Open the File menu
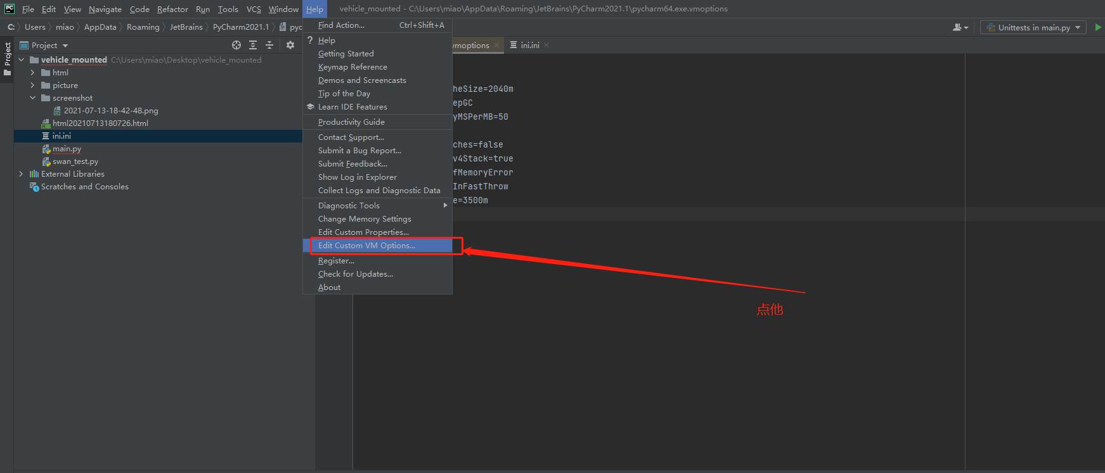Image resolution: width=1105 pixels, height=473 pixels. pyautogui.click(x=28, y=9)
